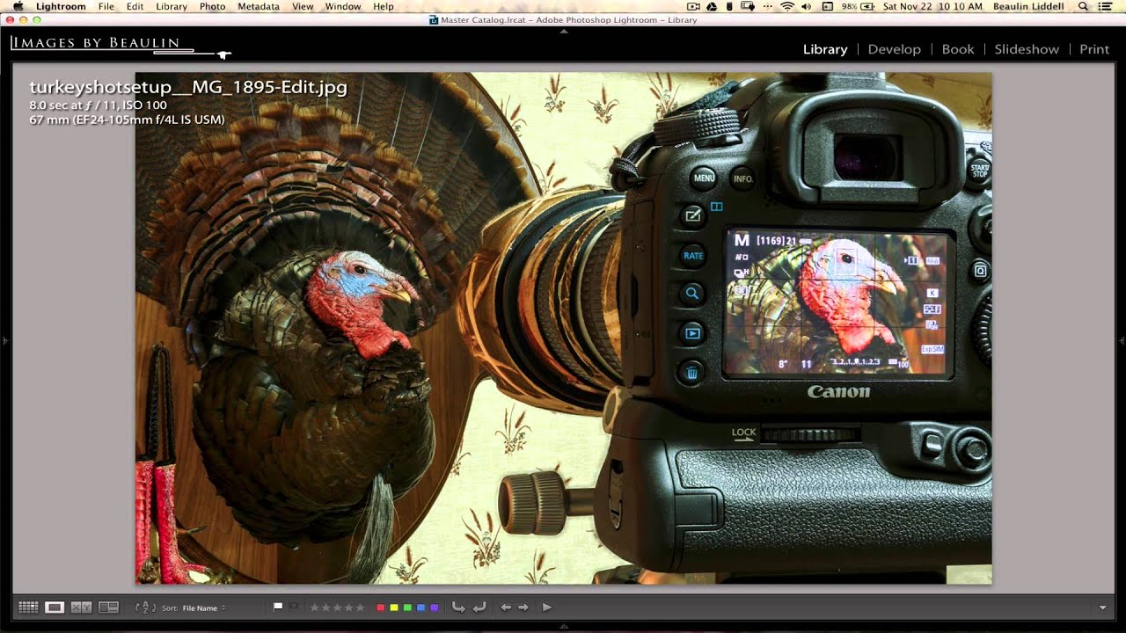Open the File menu
The height and width of the screenshot is (633, 1126).
pos(106,6)
